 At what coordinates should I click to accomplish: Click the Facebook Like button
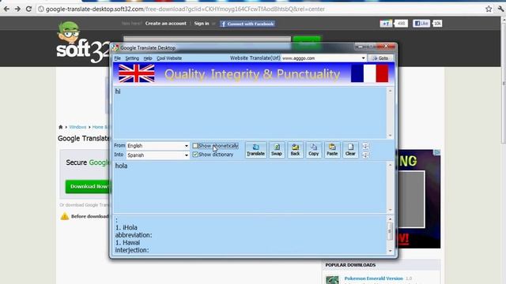click(421, 24)
